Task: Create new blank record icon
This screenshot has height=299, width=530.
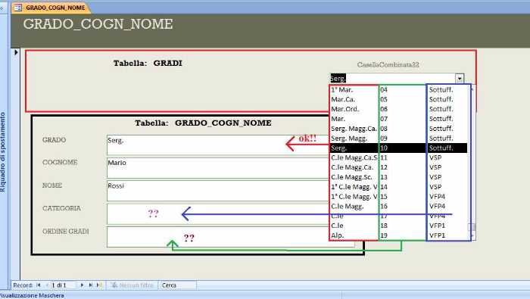Action: tap(99, 285)
